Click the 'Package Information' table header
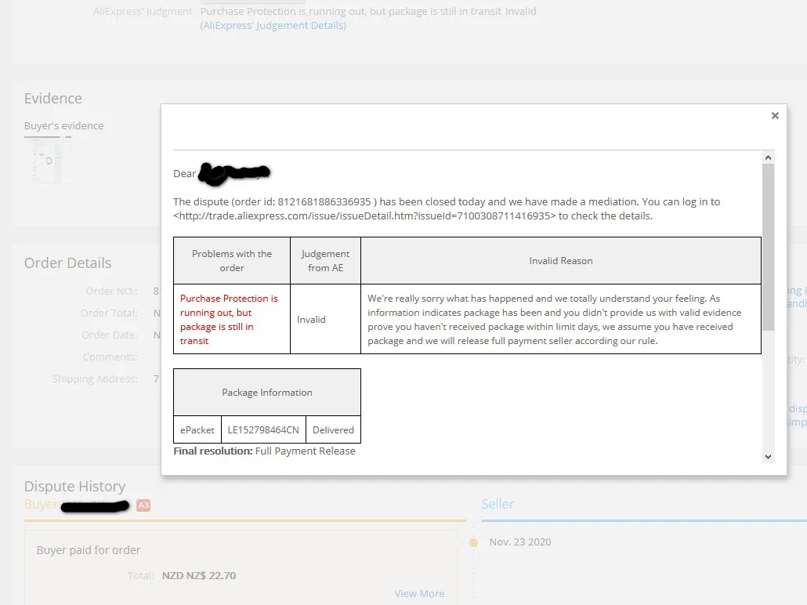 [267, 393]
